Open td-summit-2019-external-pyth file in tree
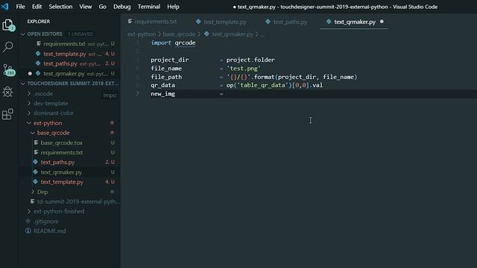Image resolution: width=477 pixels, height=268 pixels. click(78, 202)
